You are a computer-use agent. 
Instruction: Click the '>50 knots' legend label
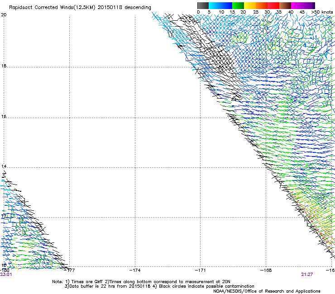pyautogui.click(x=322, y=12)
